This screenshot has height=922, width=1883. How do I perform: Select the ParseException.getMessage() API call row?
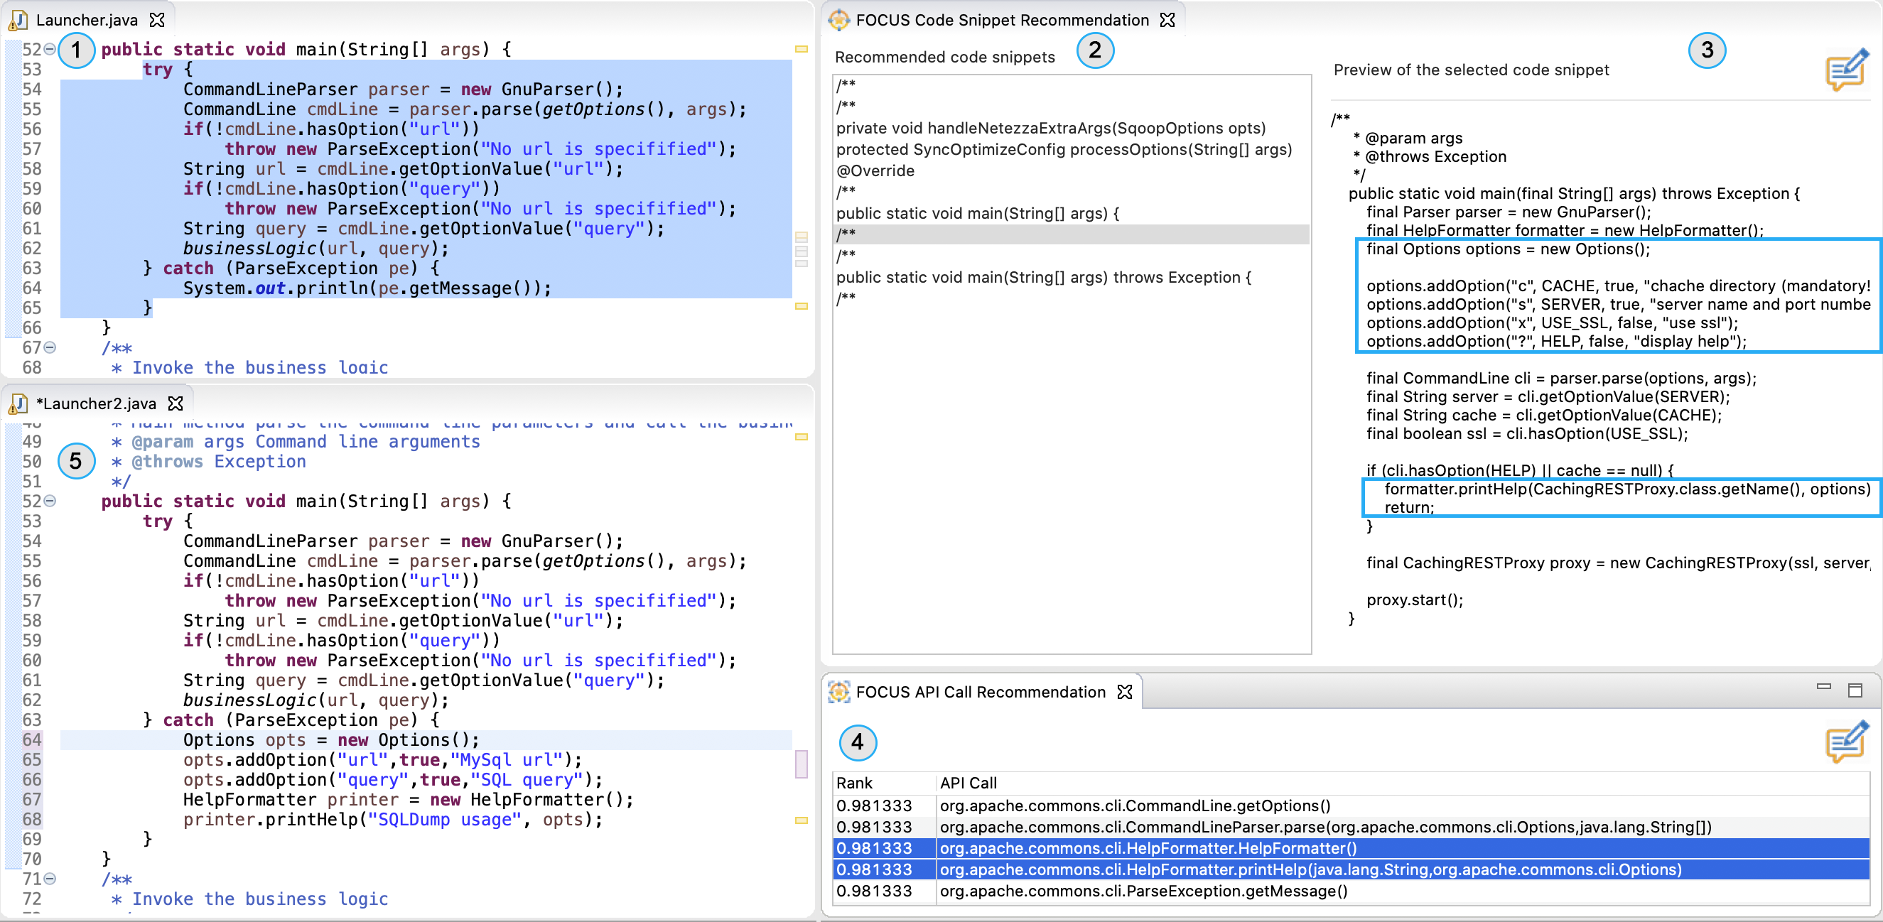point(1142,891)
